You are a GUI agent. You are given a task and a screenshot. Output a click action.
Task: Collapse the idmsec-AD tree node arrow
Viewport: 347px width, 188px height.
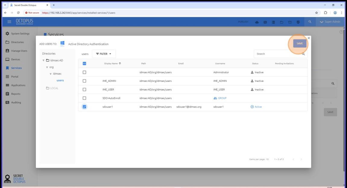point(44,60)
